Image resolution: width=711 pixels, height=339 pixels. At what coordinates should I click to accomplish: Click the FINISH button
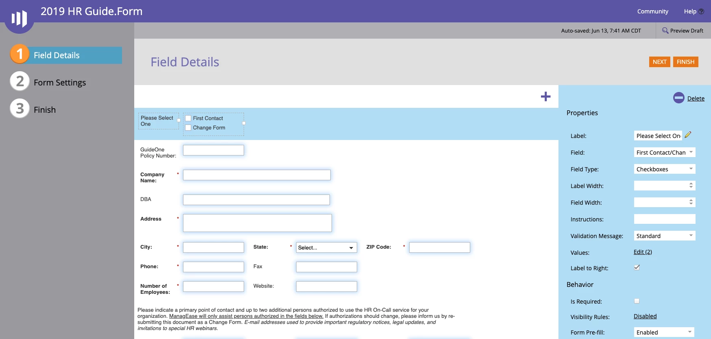pyautogui.click(x=685, y=62)
